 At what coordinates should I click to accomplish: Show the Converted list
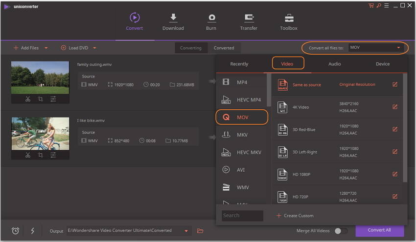[x=224, y=48]
